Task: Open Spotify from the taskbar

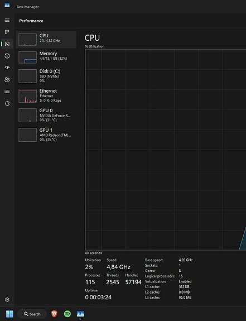Action: 67,314
